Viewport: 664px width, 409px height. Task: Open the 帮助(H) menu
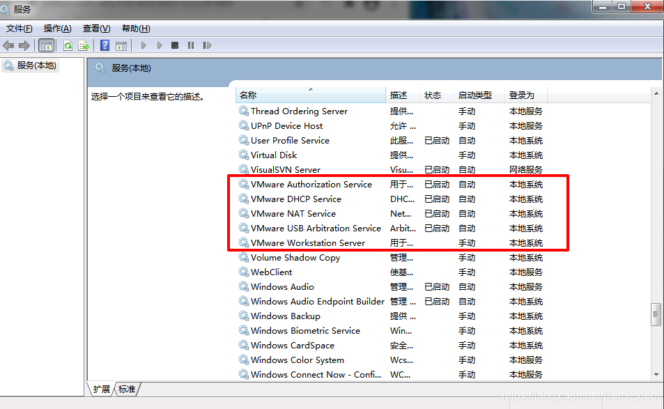click(x=135, y=29)
